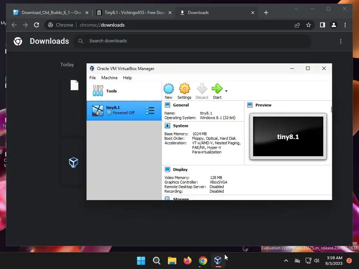Close the Tiny8.1 Vichingo455 tab

pyautogui.click(x=170, y=13)
